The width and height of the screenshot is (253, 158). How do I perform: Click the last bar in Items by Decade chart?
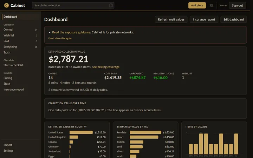(x=236, y=144)
